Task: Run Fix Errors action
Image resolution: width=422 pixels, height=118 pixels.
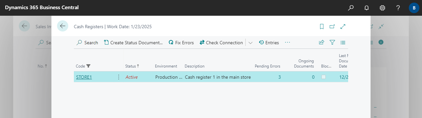Action: click(x=181, y=43)
